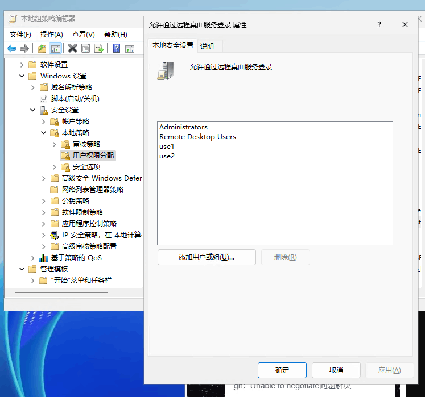Click the 删除(R) button
This screenshot has height=397, width=425.
point(286,257)
